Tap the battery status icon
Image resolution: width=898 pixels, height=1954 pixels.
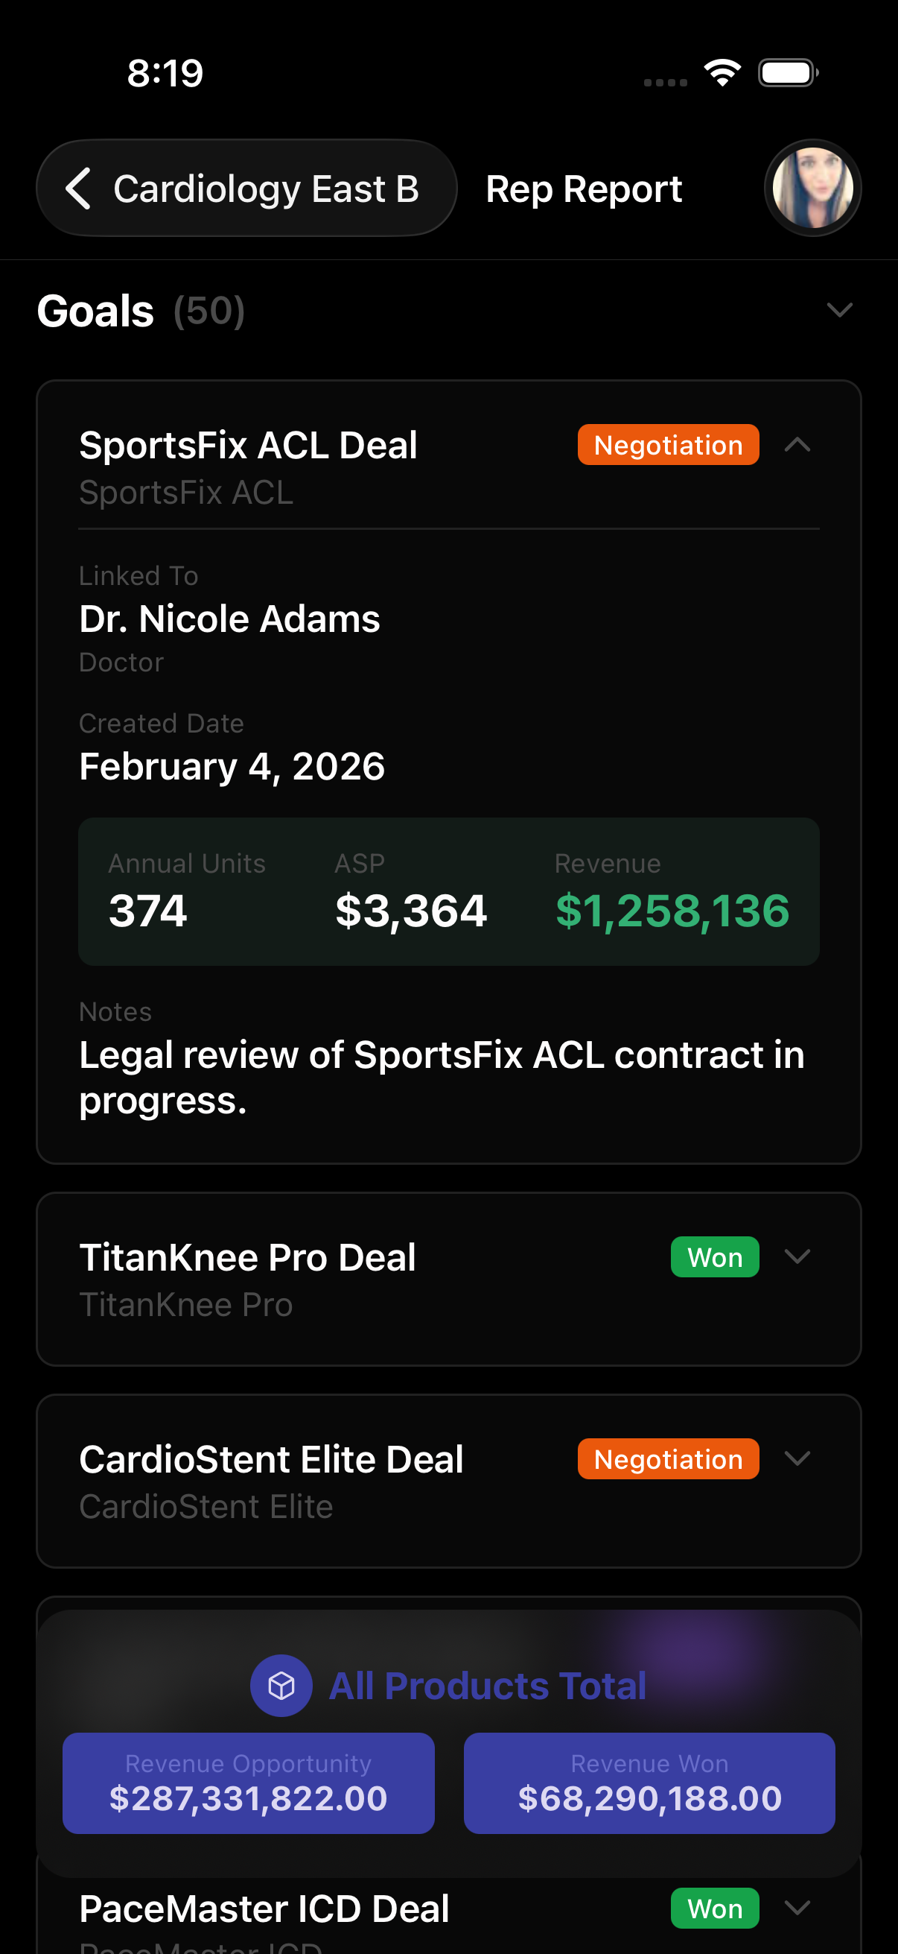pyautogui.click(x=787, y=73)
